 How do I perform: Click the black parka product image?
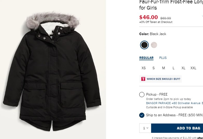[x=53, y=75]
